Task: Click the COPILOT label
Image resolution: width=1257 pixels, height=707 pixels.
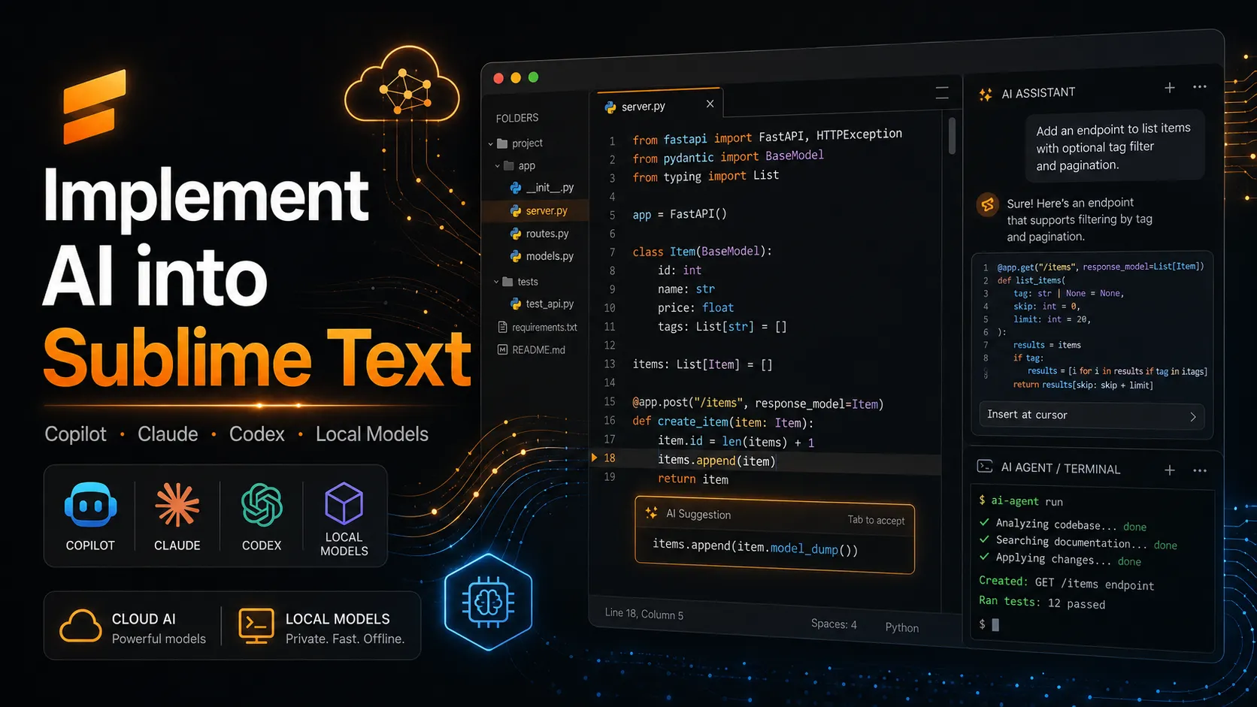Action: (x=90, y=545)
